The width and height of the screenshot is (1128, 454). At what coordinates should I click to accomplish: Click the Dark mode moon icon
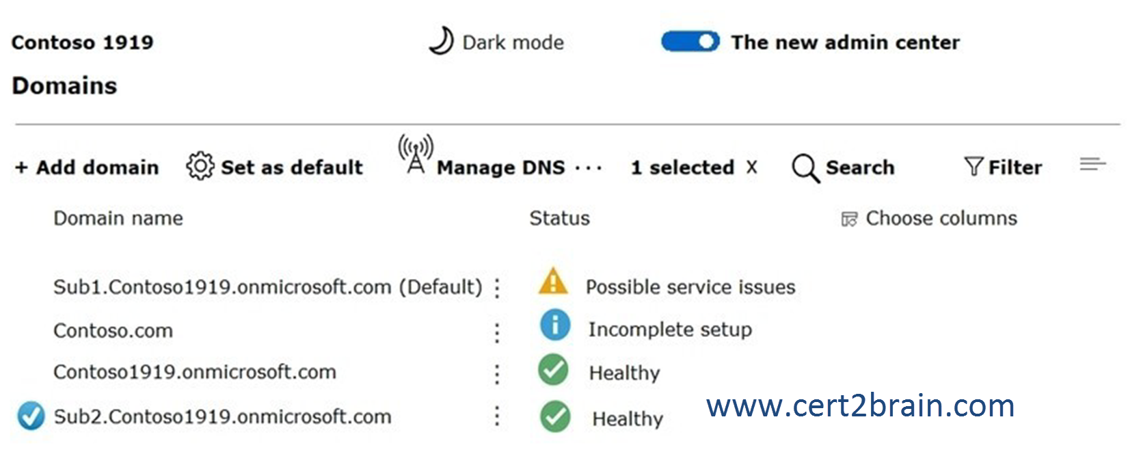[x=441, y=41]
